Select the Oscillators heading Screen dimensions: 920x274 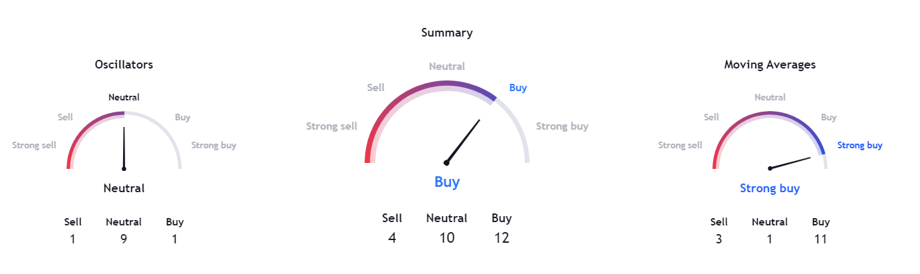(x=124, y=65)
